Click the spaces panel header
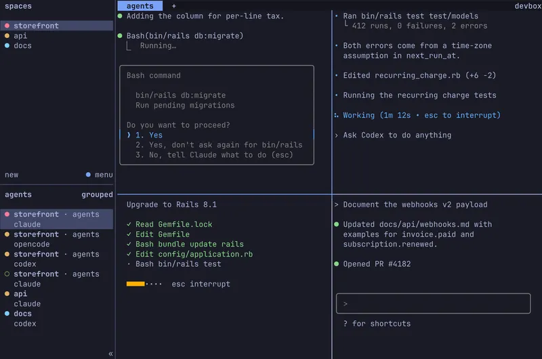The width and height of the screenshot is (542, 359). 18,6
